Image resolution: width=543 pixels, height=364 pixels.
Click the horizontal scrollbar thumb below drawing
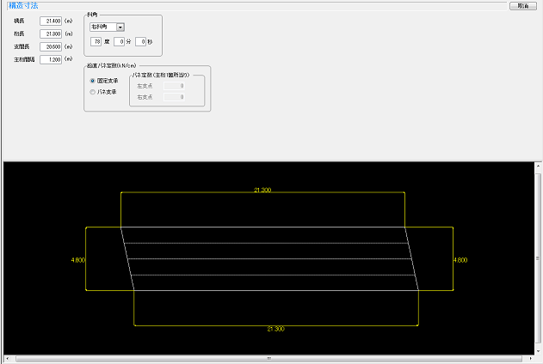[268, 359]
